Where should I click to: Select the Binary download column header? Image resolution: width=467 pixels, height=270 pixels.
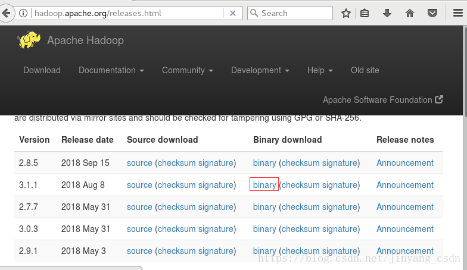pos(287,140)
